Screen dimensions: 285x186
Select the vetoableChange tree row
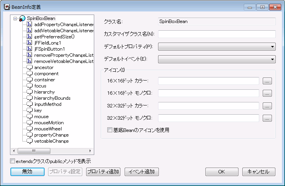pyautogui.click(x=52, y=141)
